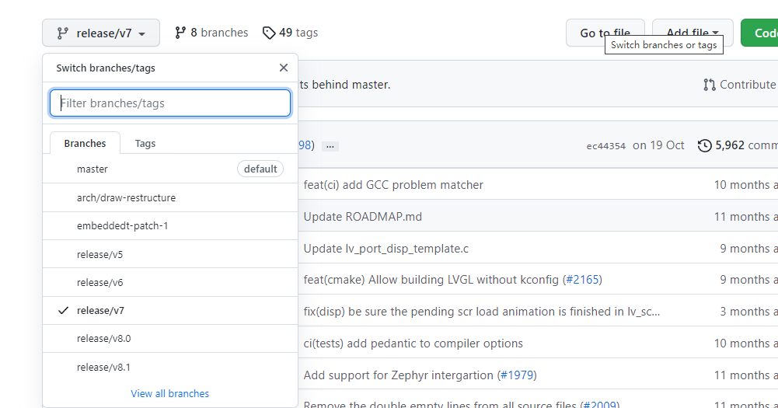Focus the Filter branches/tags input field
Screen dimensions: 778x408
170,103
